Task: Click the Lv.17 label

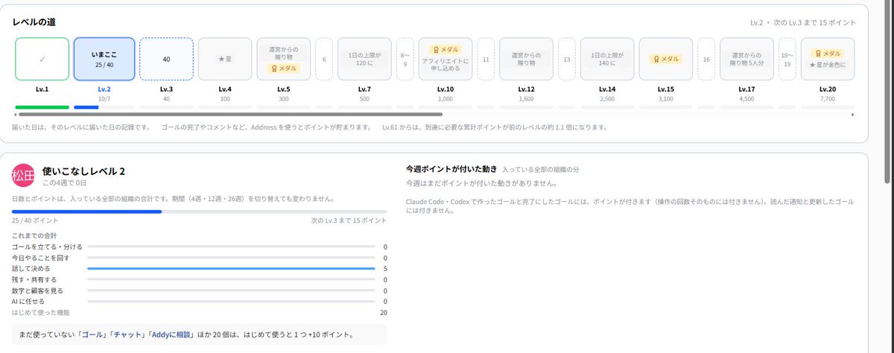Action: (746, 89)
